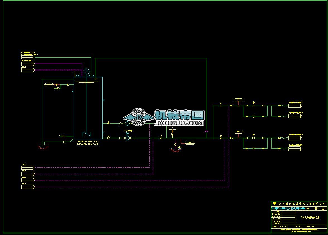Select the top-left off-page connector on the green line
The image size is (328, 235).
(28, 57)
